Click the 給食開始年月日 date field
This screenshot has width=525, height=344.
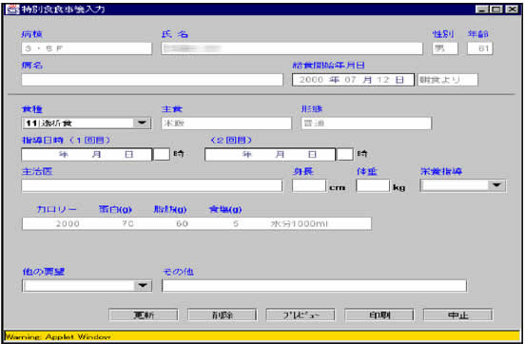(x=353, y=80)
